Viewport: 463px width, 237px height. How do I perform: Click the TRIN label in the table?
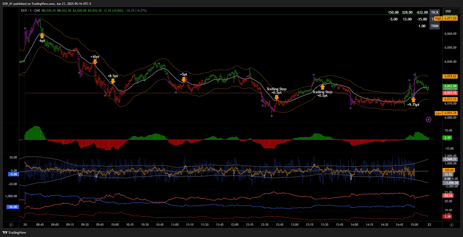(x=434, y=26)
